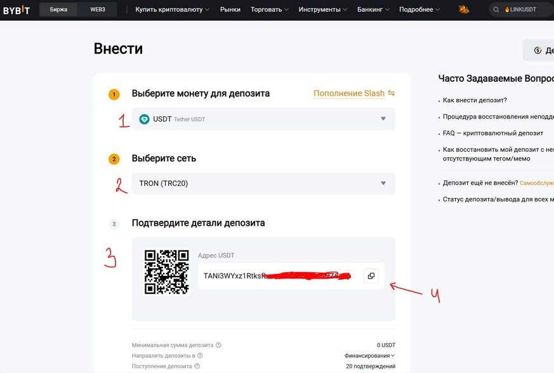Click the Slash swap arrows icon

coord(391,93)
